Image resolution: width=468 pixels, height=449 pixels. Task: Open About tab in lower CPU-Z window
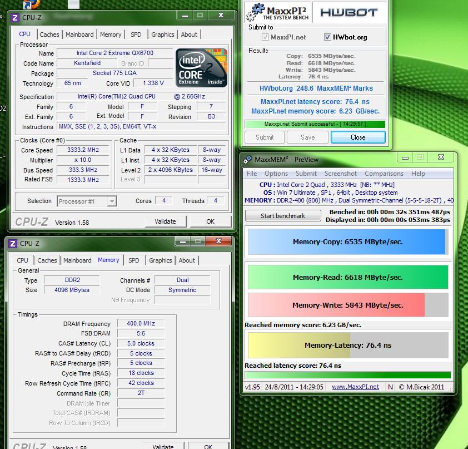187,260
